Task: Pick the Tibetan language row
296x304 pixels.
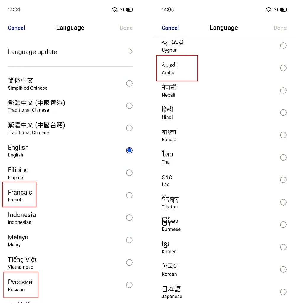Action: pos(224,202)
